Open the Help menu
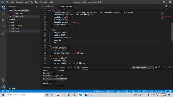 click(51, 2)
